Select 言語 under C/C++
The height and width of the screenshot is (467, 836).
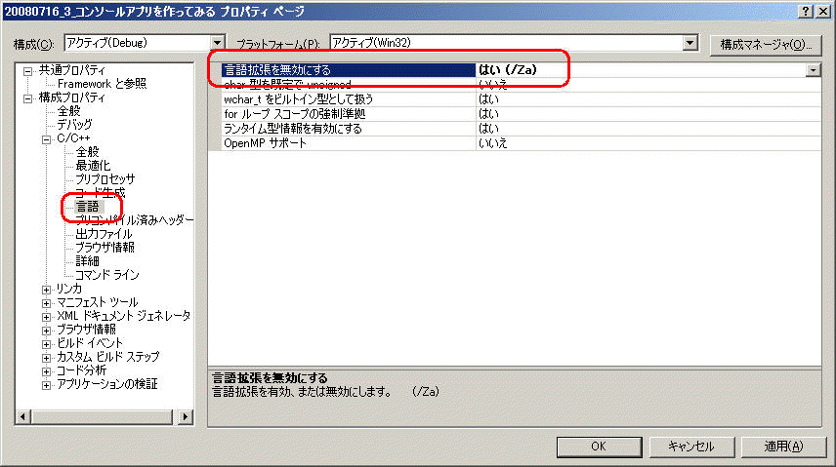click(88, 207)
